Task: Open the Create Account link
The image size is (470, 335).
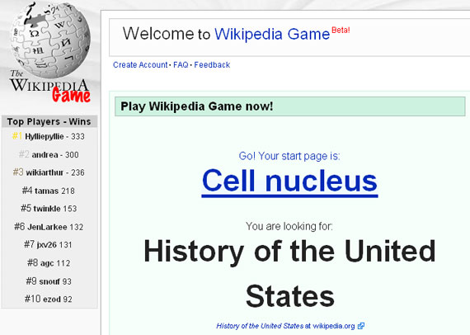Action: tap(140, 65)
